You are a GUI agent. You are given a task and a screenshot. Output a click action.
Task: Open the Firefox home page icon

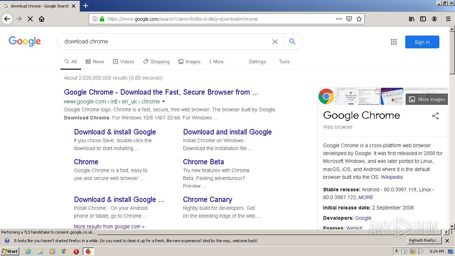click(x=42, y=19)
